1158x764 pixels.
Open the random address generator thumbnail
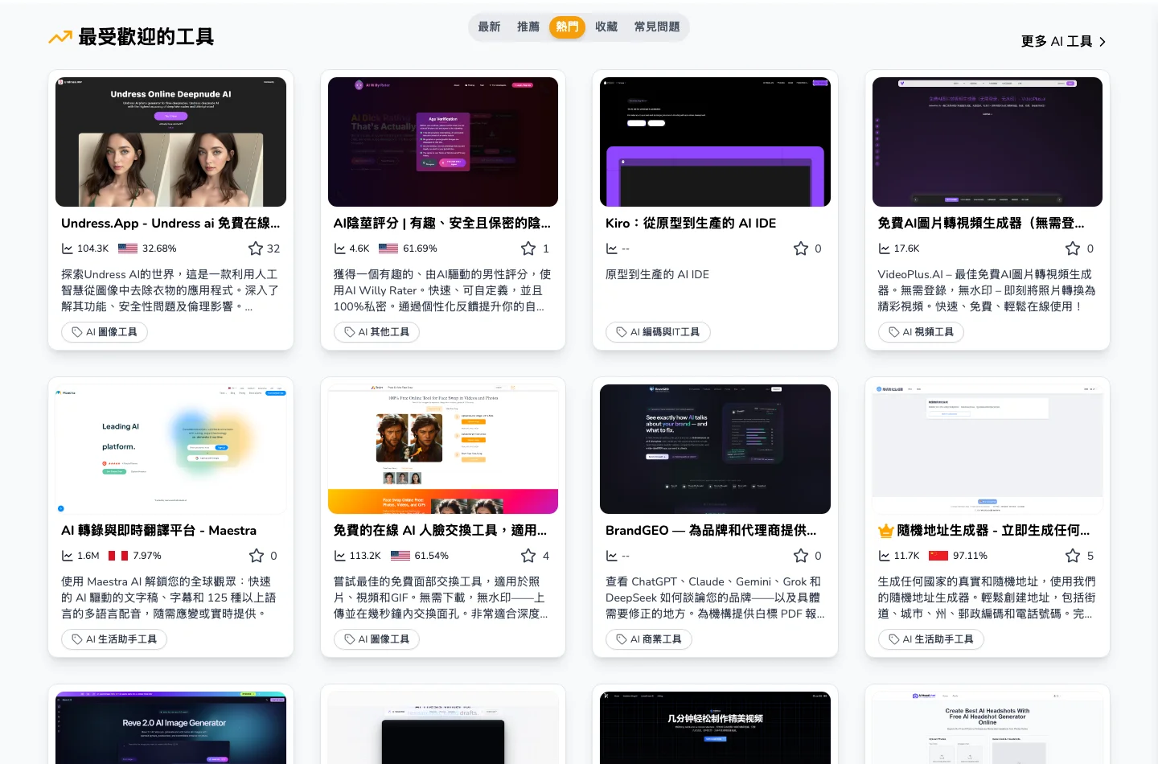[988, 449]
